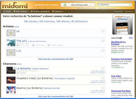136x99 pixels.
Task: Play the La artist result icon
Action: pos(103,31)
